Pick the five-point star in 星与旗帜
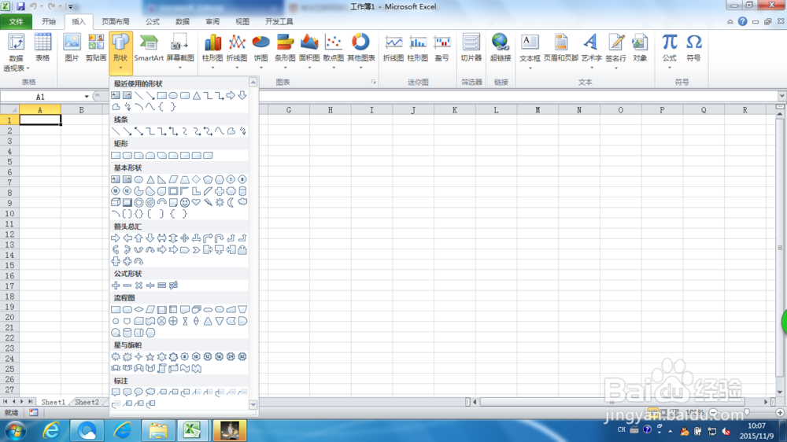Viewport: 787px width, 442px height. [x=150, y=357]
